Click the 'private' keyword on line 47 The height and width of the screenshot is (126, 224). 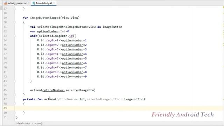coord(29,99)
